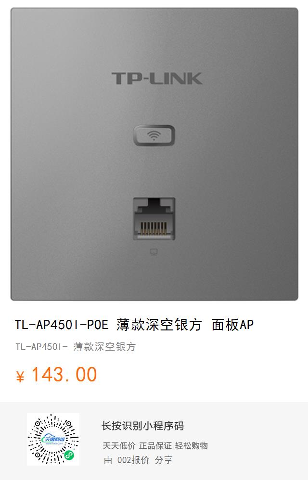Click the small computer icon below the port
This screenshot has height=480, width=308.
pos(154,252)
